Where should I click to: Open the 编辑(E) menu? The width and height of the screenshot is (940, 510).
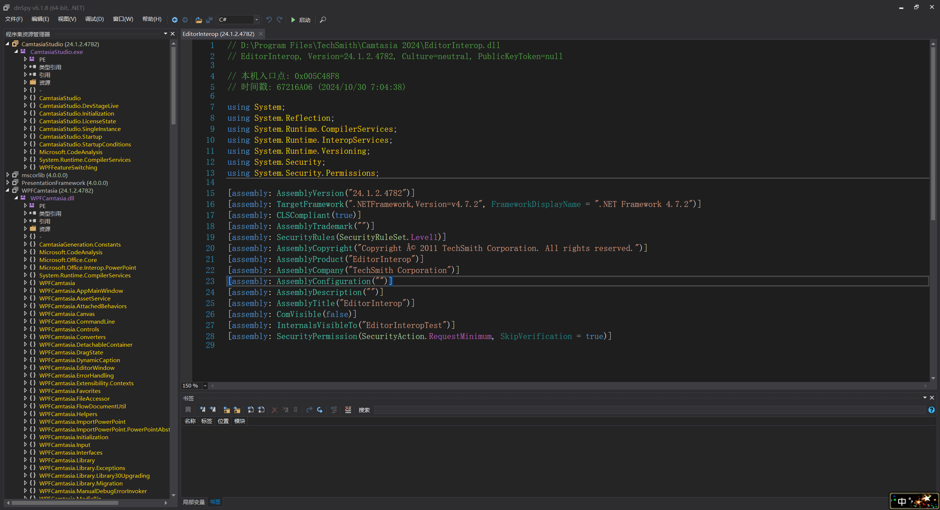click(40, 19)
